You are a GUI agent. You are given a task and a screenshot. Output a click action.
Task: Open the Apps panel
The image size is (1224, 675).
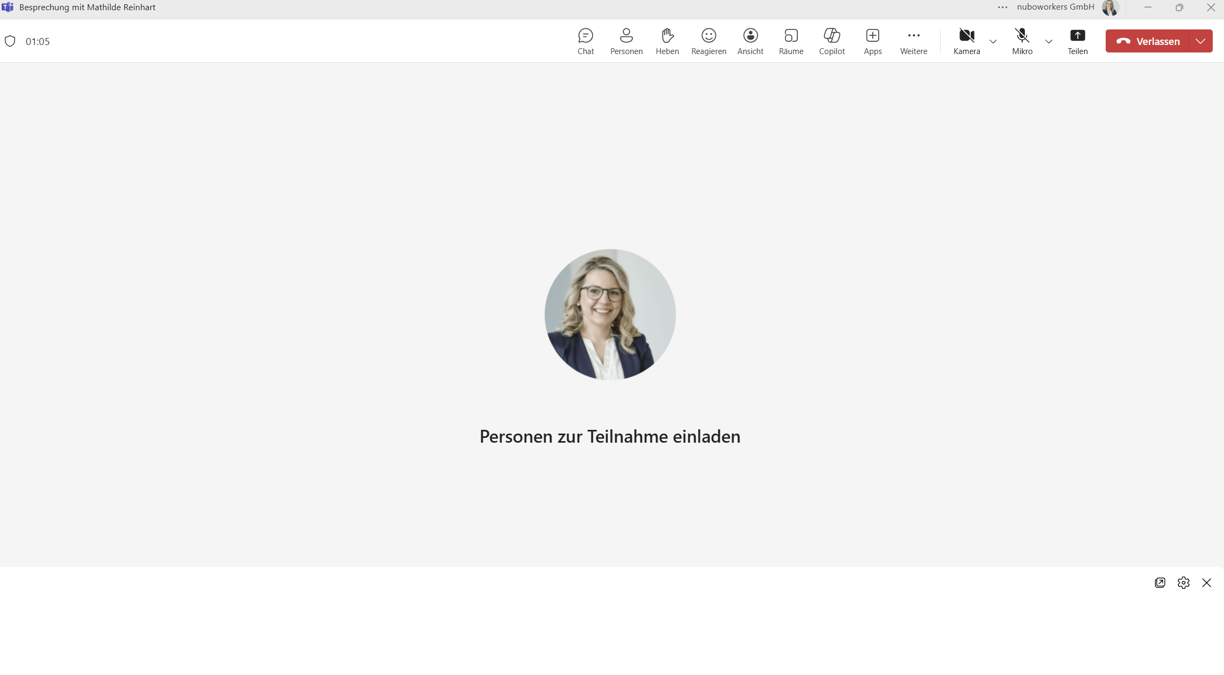click(872, 41)
